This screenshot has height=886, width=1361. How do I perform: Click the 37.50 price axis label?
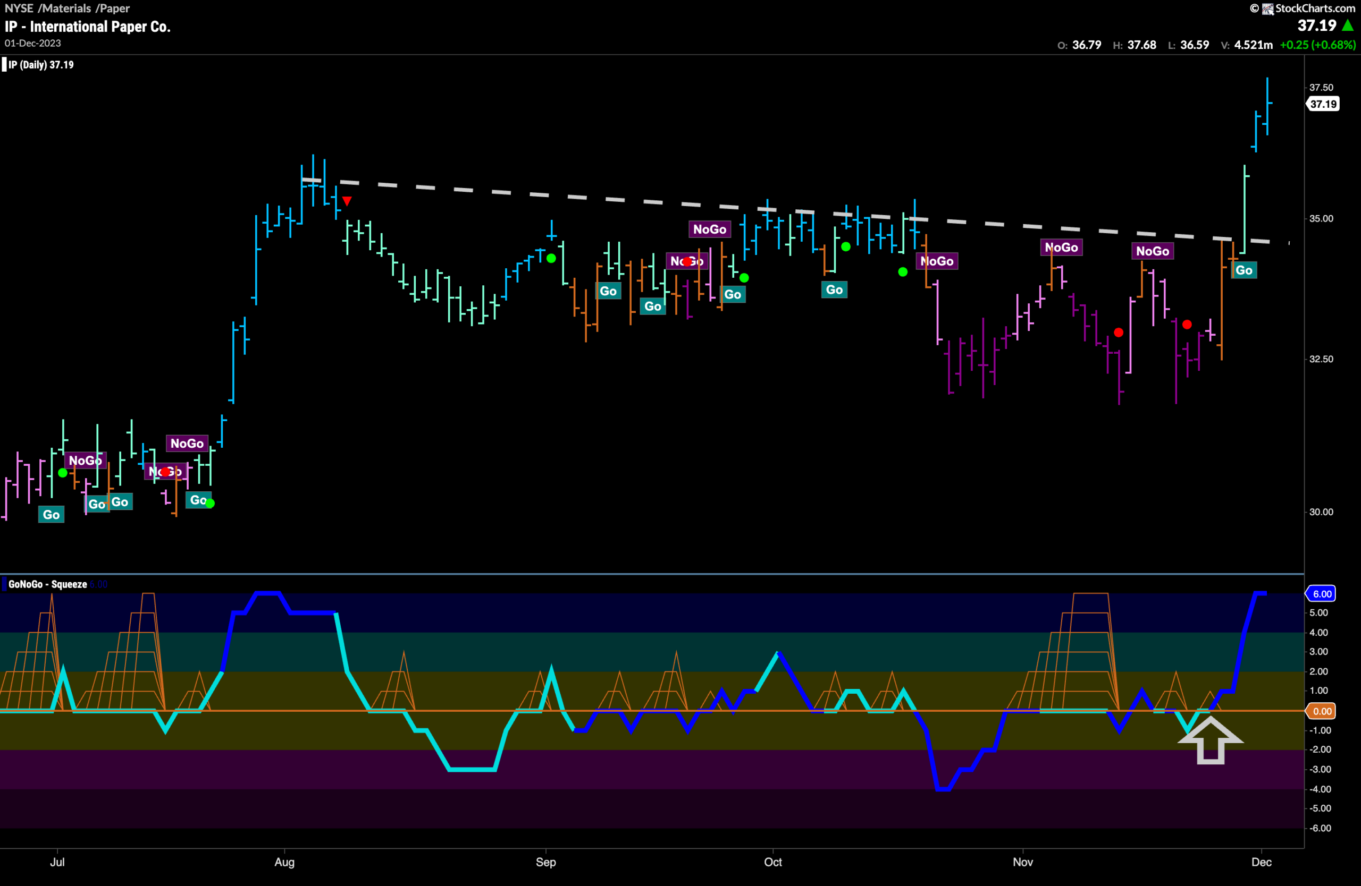click(x=1321, y=88)
